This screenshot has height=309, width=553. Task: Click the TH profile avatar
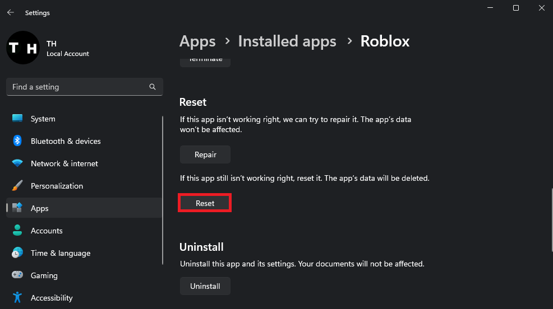(23, 48)
